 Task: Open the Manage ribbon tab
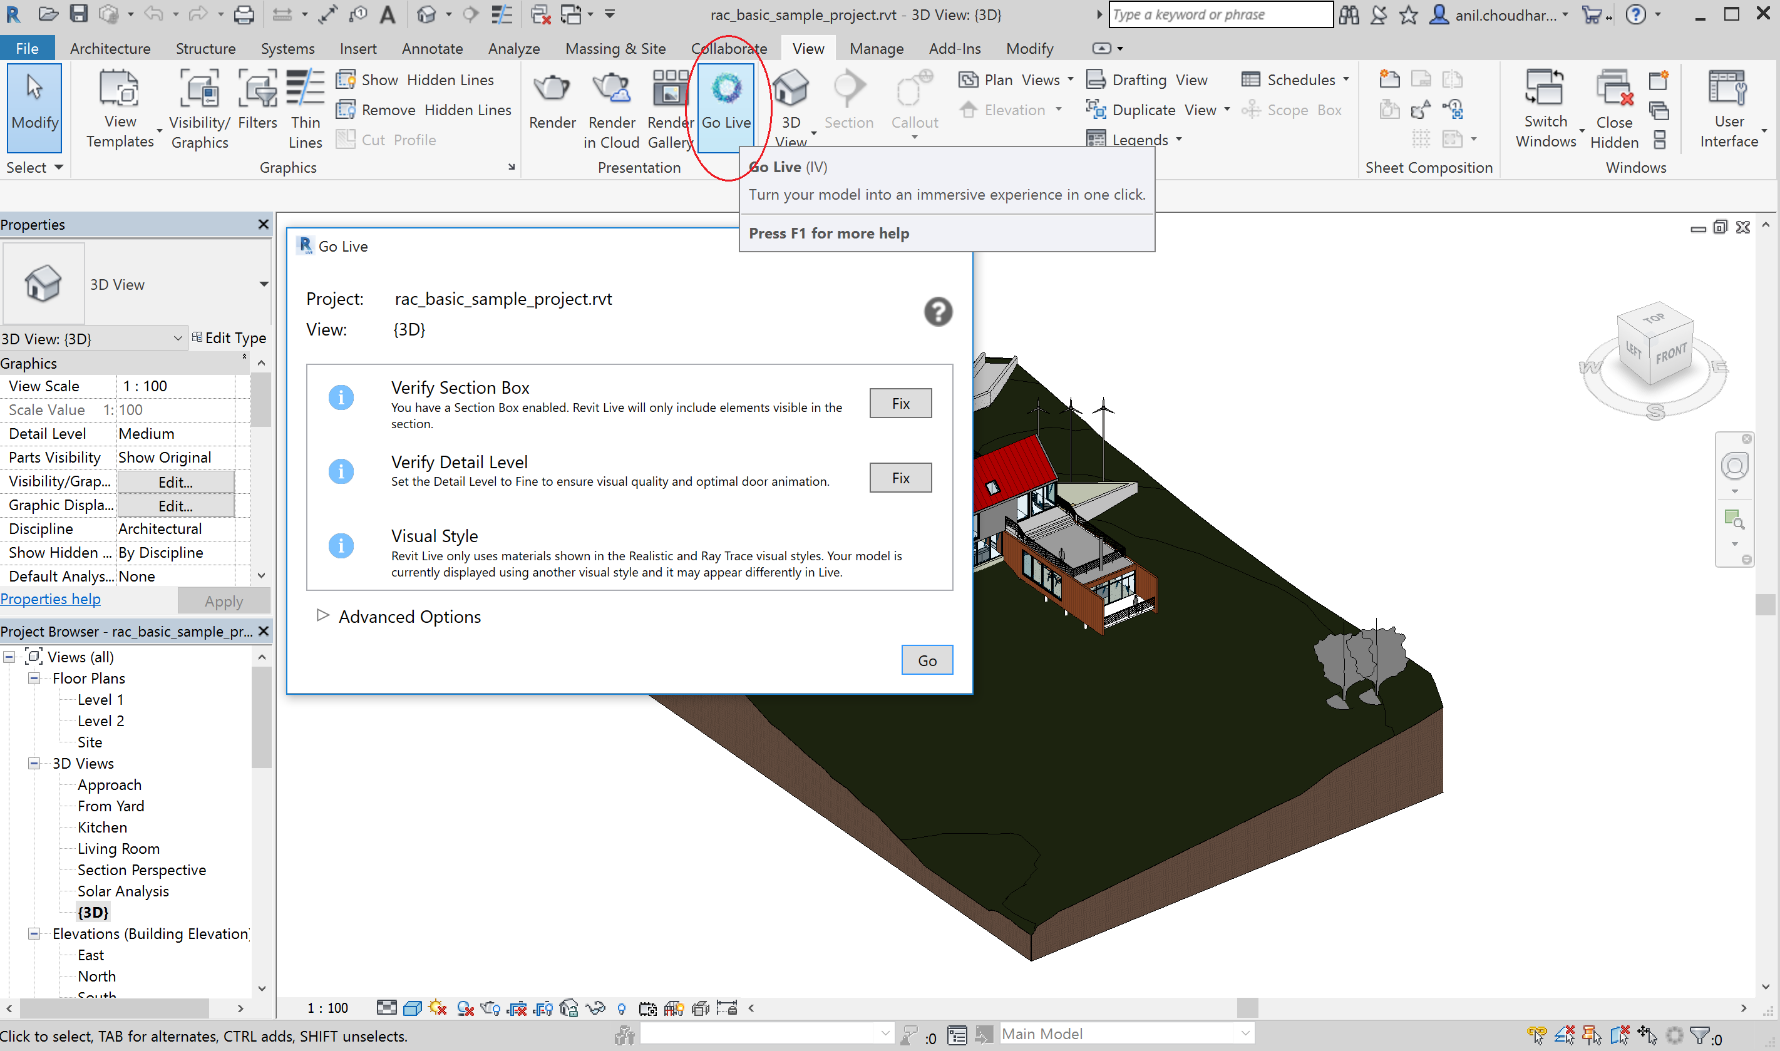click(876, 48)
